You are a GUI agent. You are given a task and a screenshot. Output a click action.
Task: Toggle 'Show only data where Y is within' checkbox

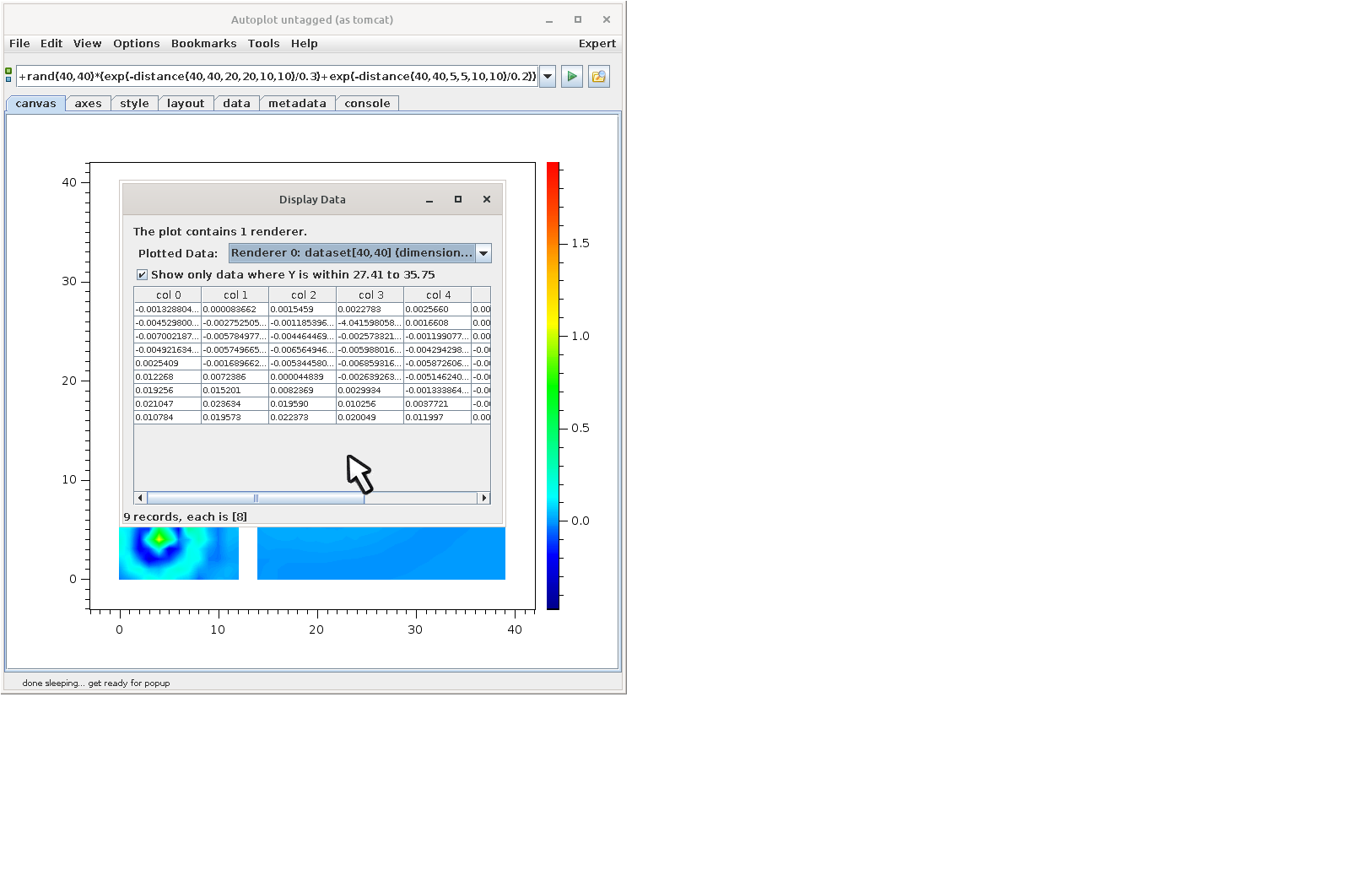tap(143, 275)
